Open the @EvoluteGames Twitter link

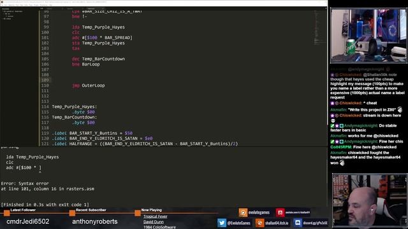[x=238, y=223]
